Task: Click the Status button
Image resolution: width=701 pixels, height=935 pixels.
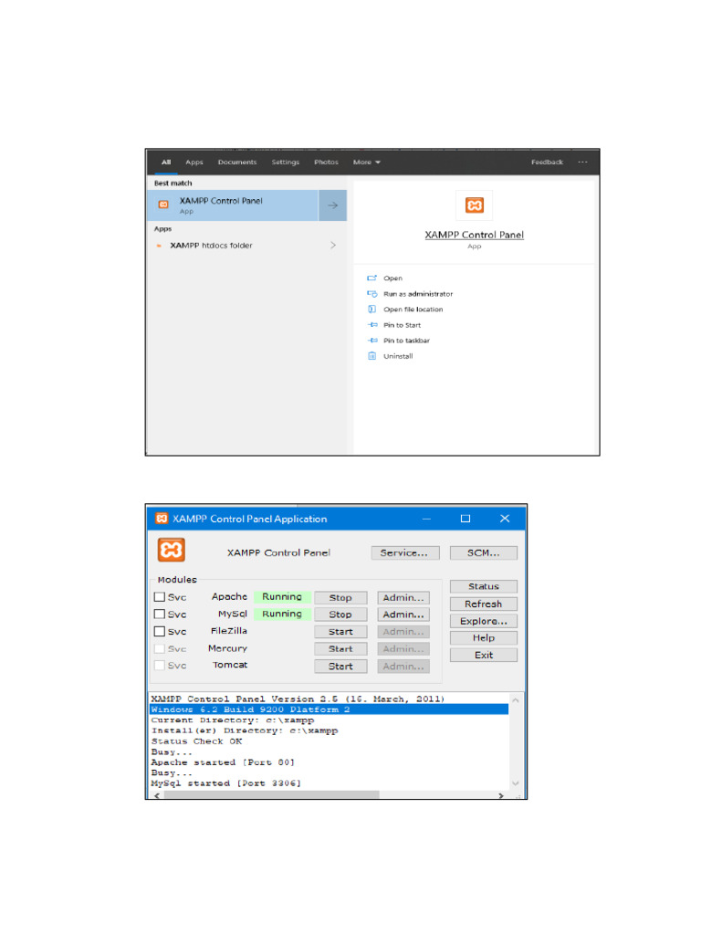Action: click(x=484, y=586)
